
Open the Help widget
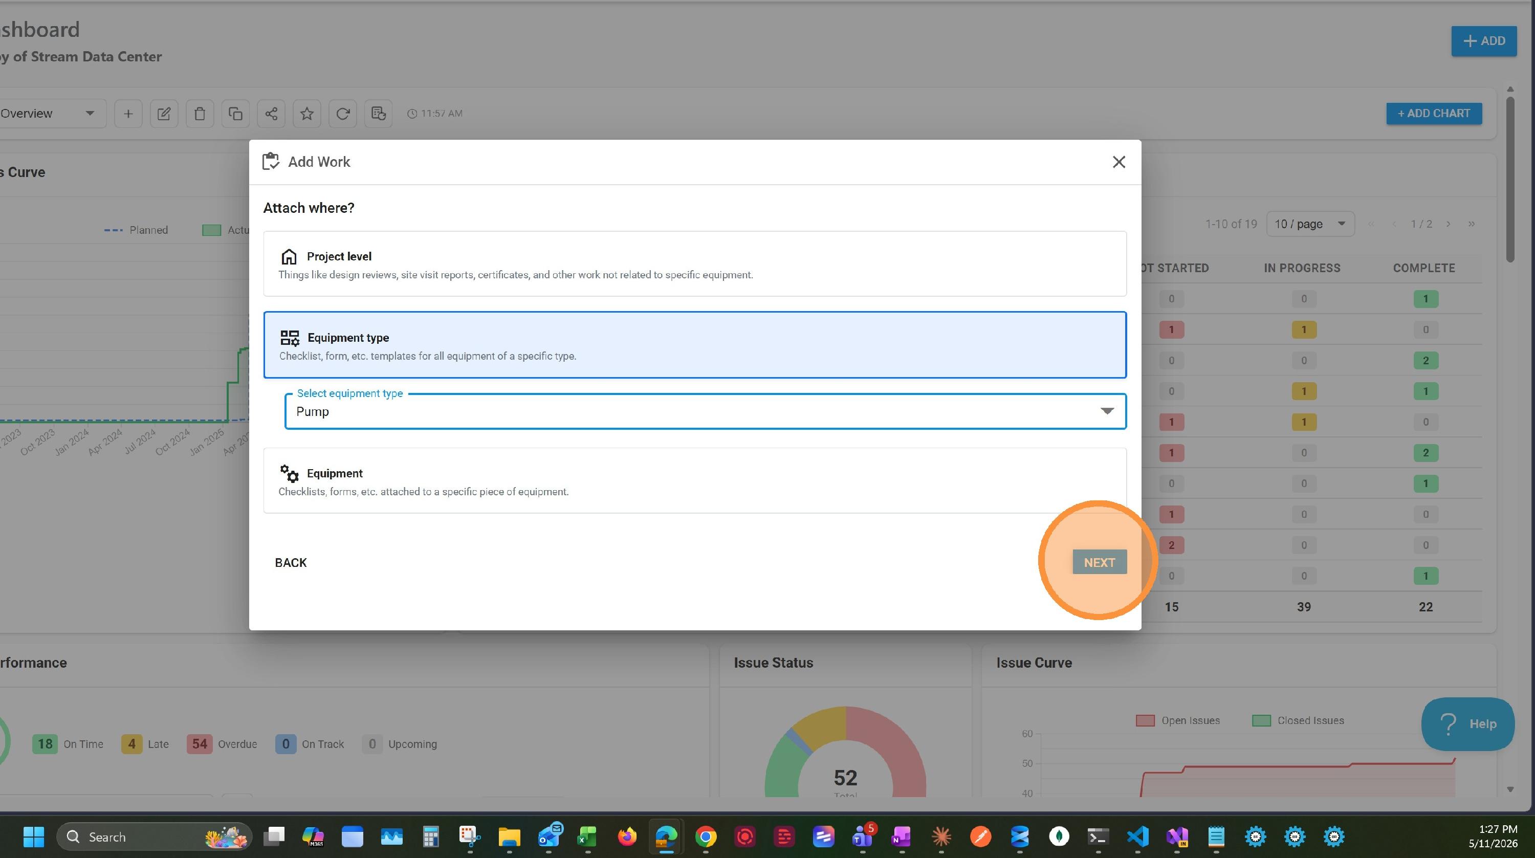1467,724
